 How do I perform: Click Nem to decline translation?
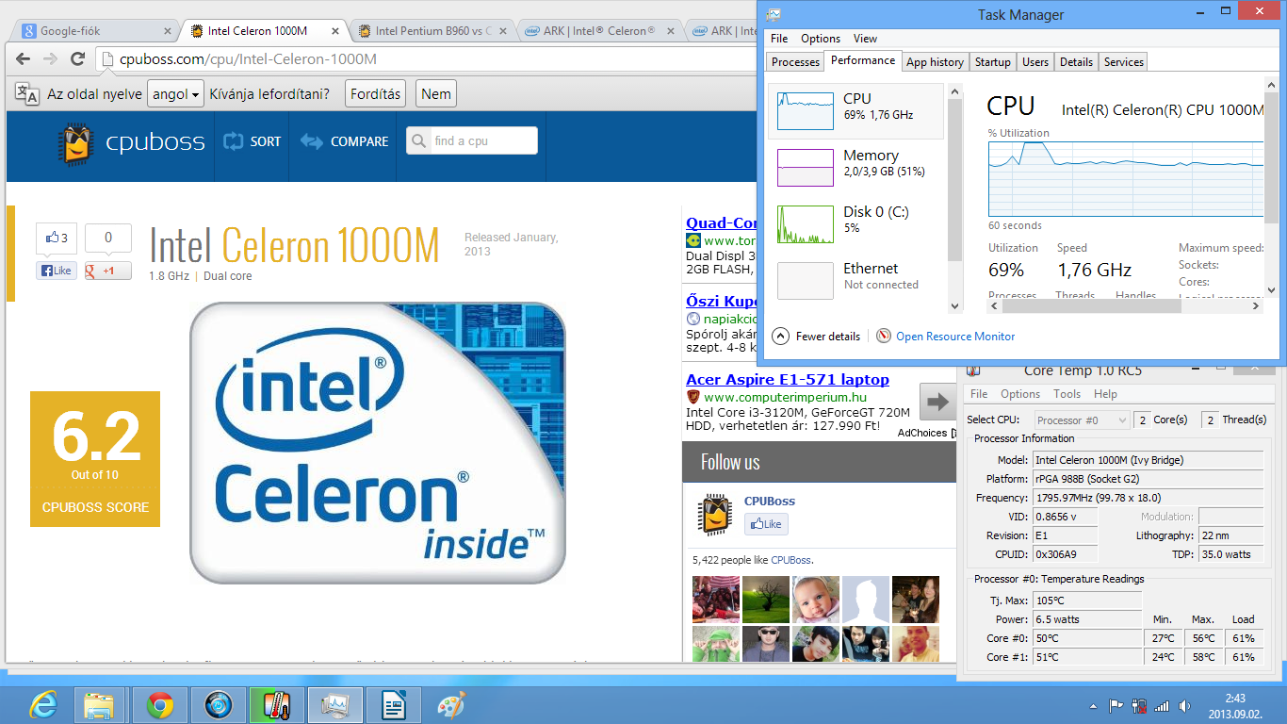tap(436, 93)
